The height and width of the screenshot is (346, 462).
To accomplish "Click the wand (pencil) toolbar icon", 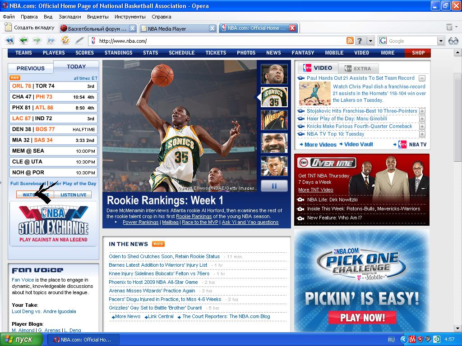I will (x=79, y=40).
